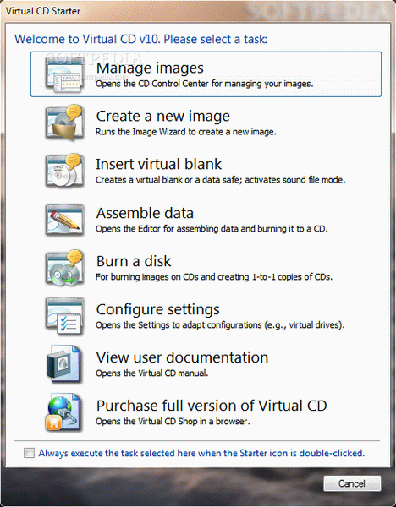Viewport: 396px width, 507px height.
Task: Choose the Create a new image heading
Action: click(x=163, y=116)
